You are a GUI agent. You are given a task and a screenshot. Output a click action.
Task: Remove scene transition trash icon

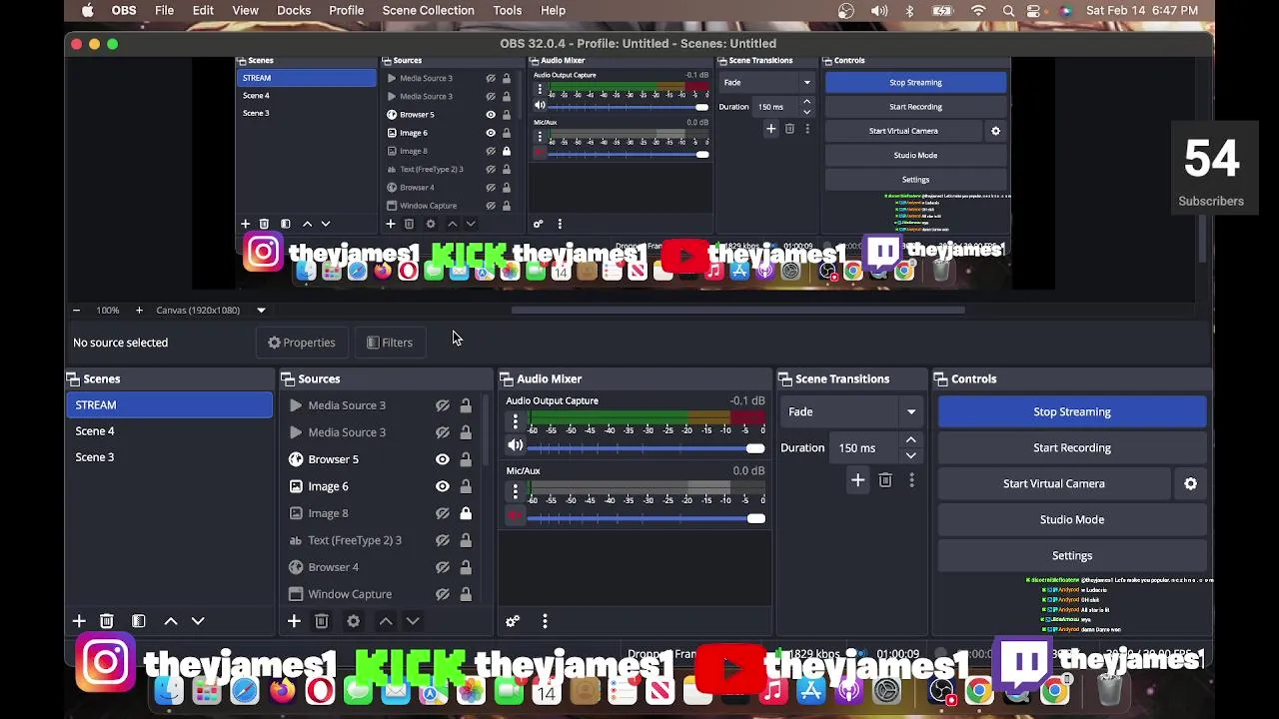click(885, 480)
